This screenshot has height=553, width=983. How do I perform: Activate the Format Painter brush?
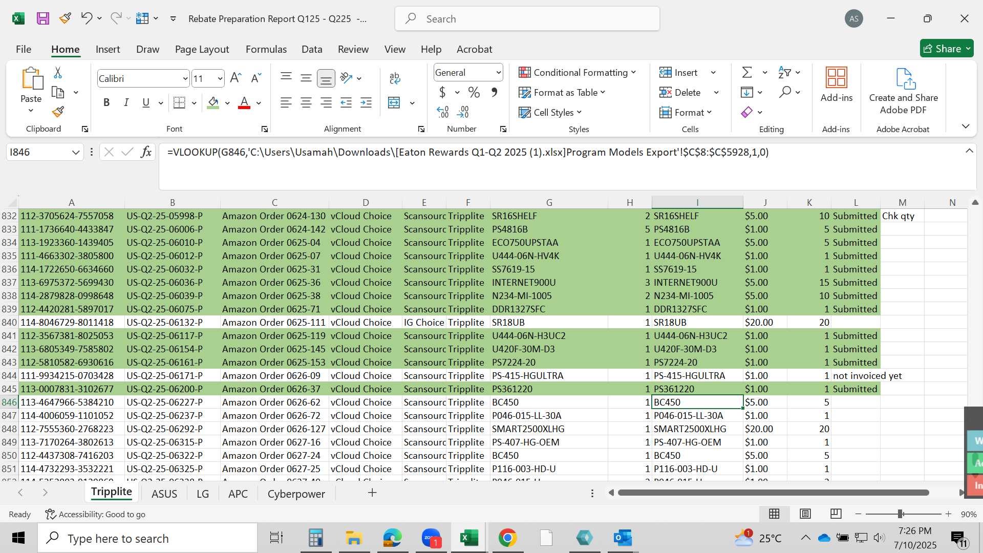pyautogui.click(x=58, y=112)
